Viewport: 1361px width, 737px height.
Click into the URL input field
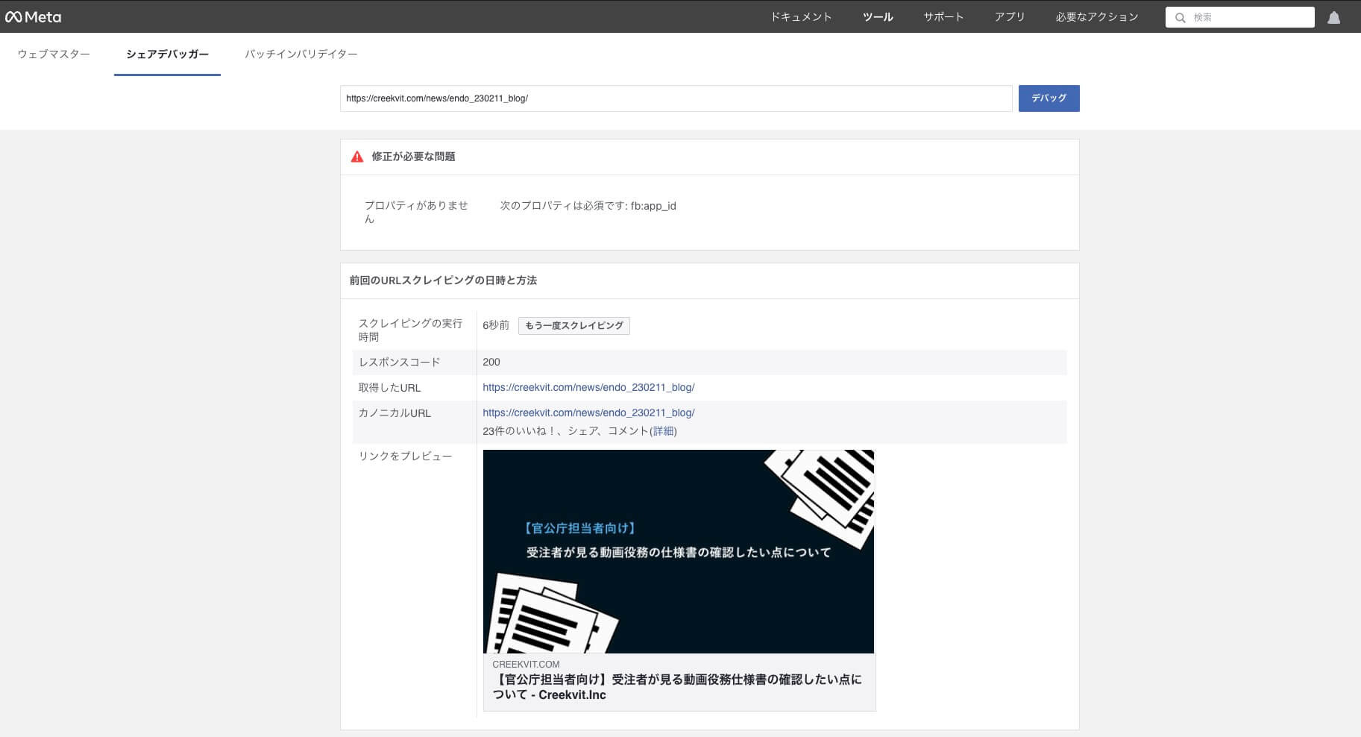(675, 98)
